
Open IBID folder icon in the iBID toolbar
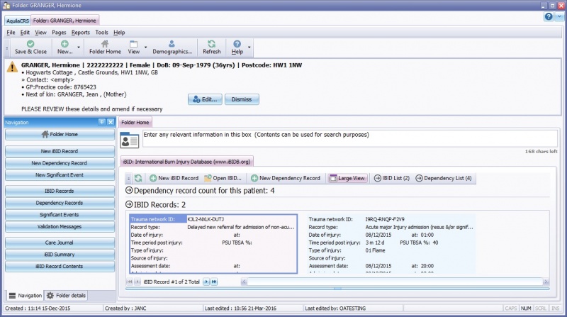[x=208, y=178]
